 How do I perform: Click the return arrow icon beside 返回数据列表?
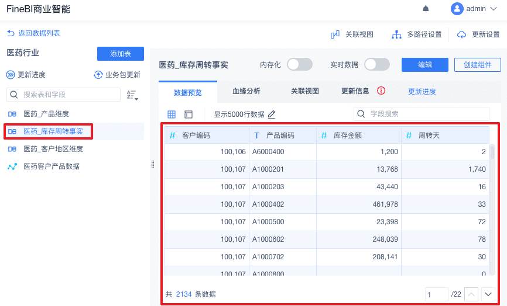(x=11, y=33)
